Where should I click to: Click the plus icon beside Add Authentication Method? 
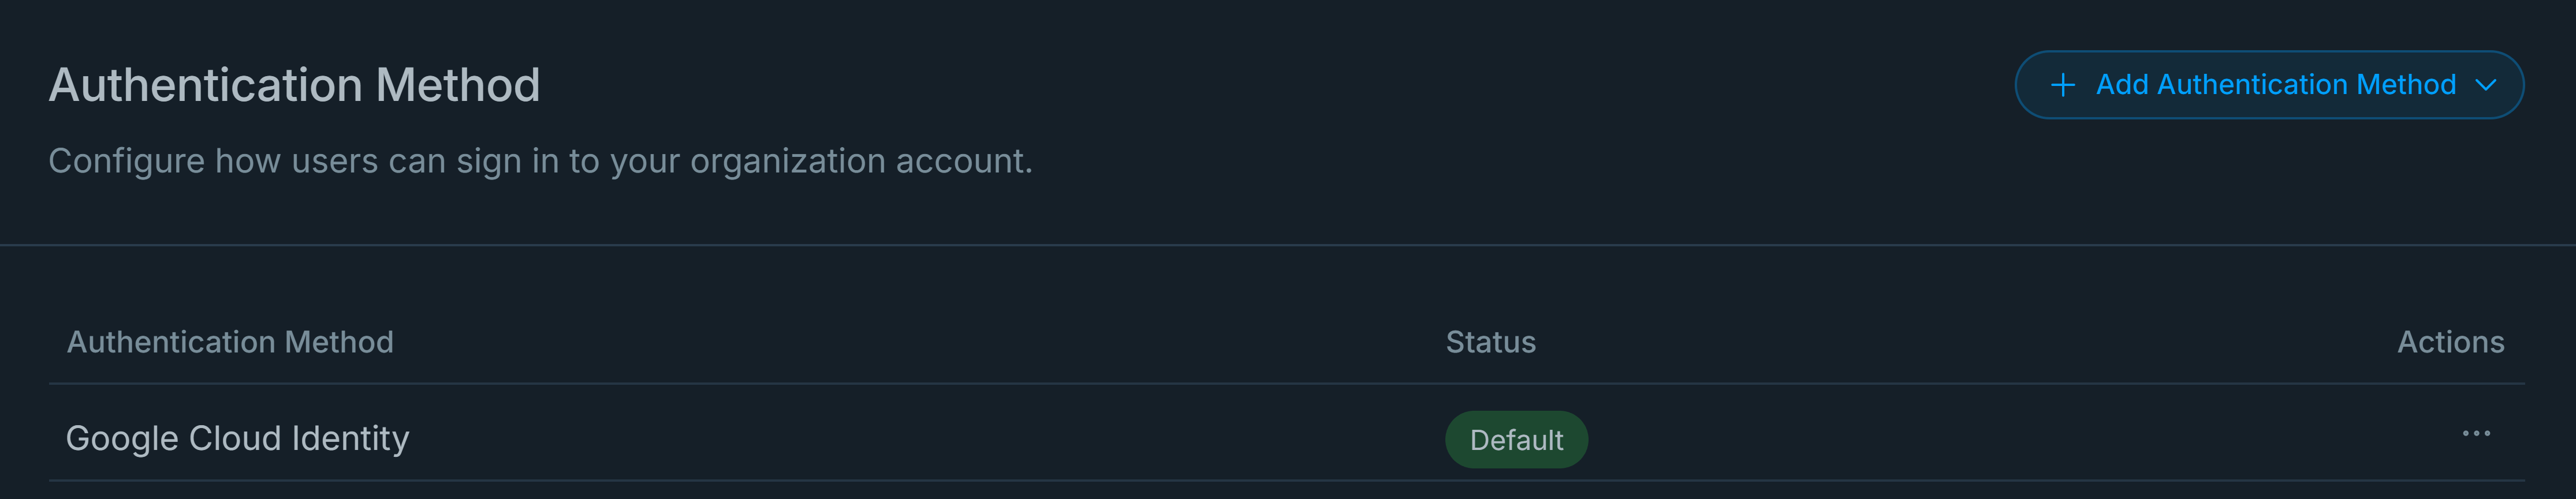pos(2062,85)
